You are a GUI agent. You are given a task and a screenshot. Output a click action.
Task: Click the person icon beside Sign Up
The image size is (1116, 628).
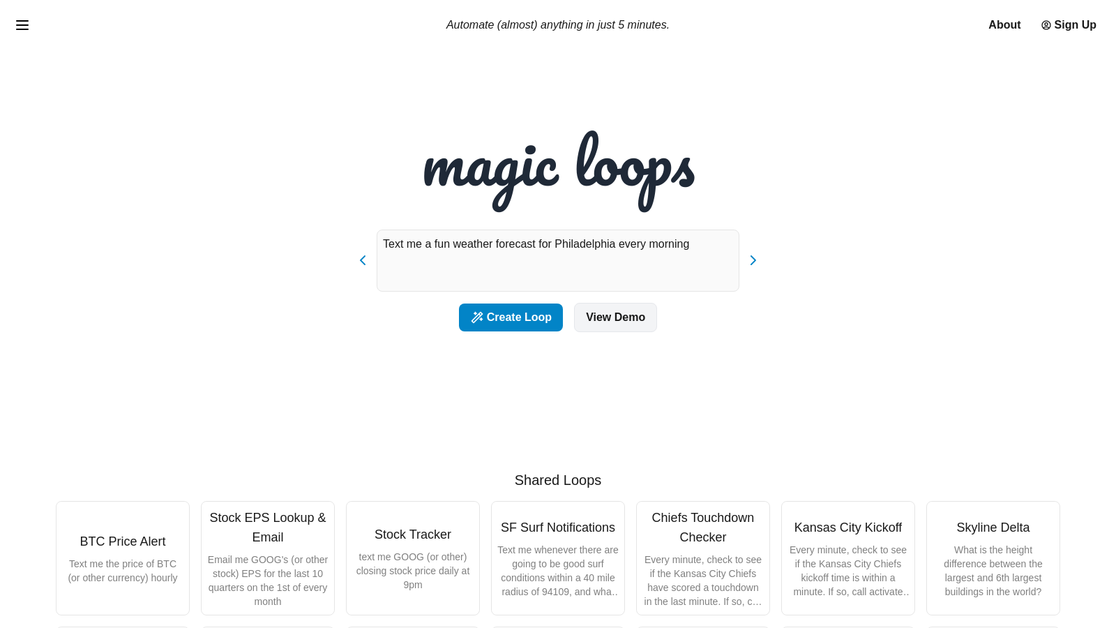pos(1046,25)
